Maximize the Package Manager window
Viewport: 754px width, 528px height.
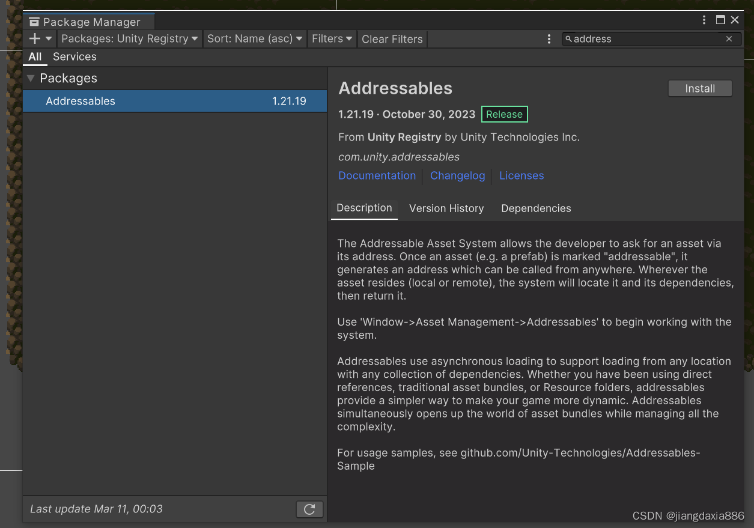[x=720, y=20]
